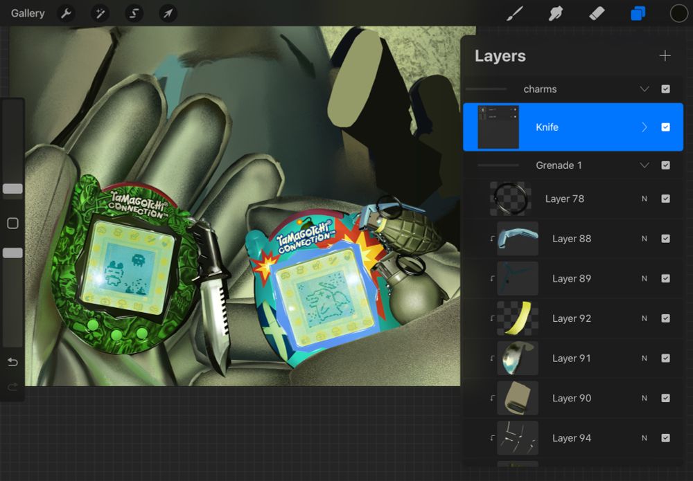Hide Layer 91
The width and height of the screenshot is (693, 481).
(x=665, y=359)
